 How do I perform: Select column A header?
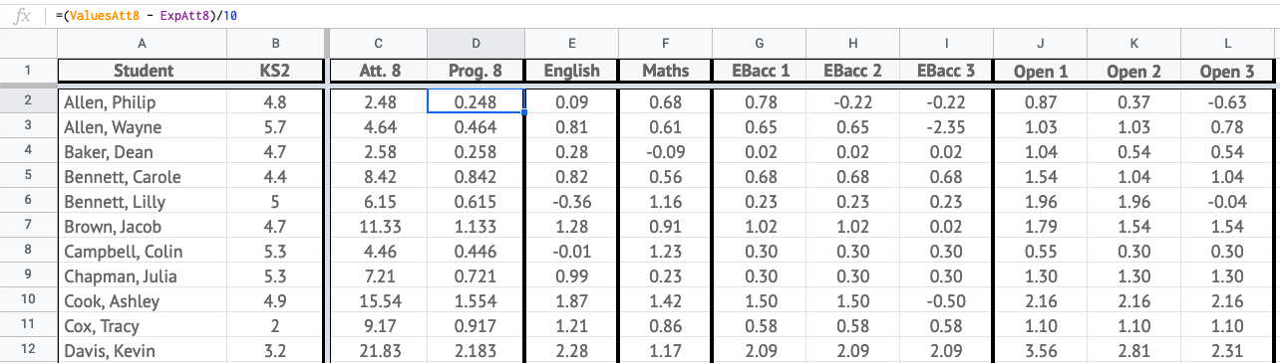click(142, 43)
